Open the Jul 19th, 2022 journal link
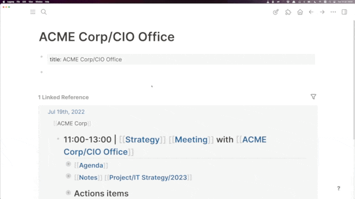The image size is (355, 199). pos(66,112)
